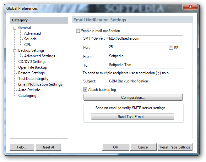This screenshot has width=206, height=162.
Task: Select General category
Action: tap(24, 28)
